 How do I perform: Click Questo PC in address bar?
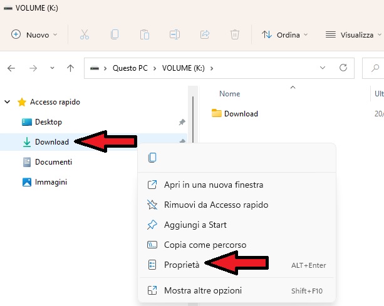[x=130, y=68]
